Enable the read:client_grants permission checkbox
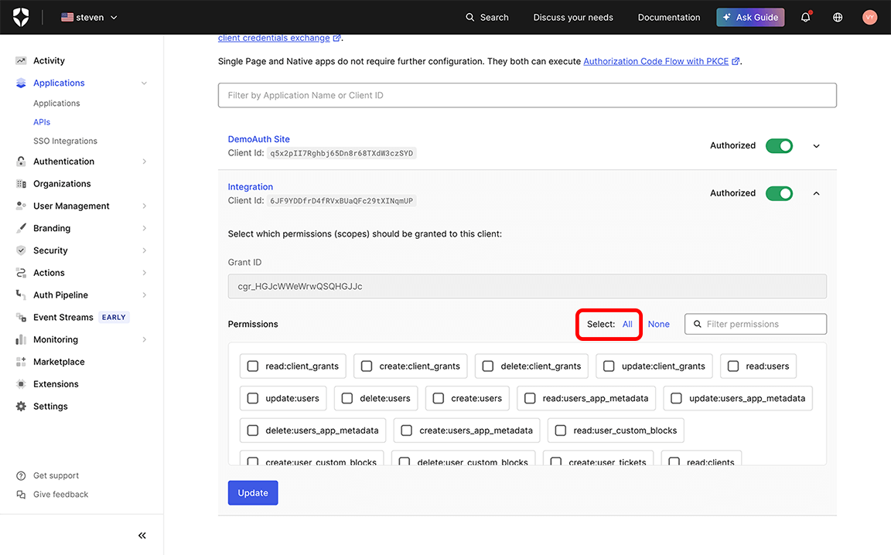 253,366
